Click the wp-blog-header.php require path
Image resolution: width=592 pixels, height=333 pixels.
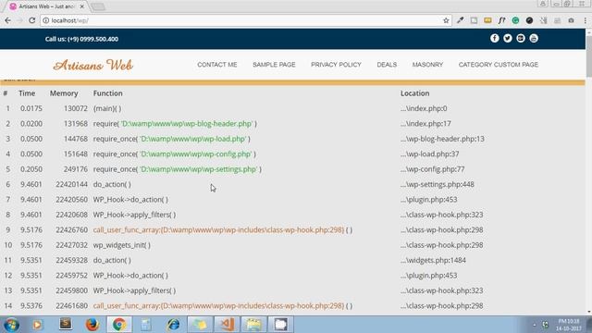click(x=187, y=123)
